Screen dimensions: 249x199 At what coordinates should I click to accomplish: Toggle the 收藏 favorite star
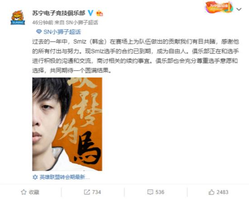pos(24,192)
